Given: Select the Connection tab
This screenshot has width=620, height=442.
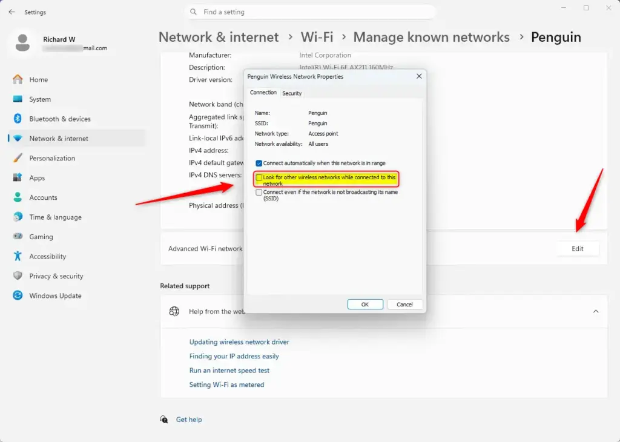Looking at the screenshot, I should tap(263, 93).
